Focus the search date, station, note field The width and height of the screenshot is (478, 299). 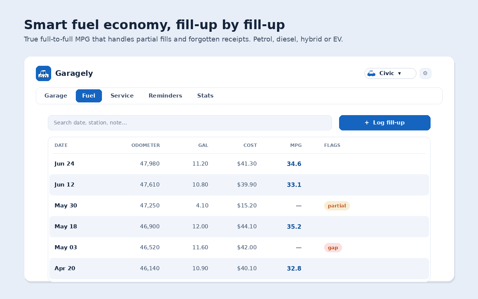tap(190, 123)
